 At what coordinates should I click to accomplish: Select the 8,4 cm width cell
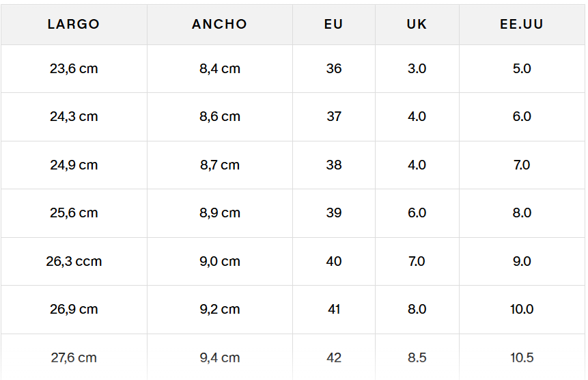pyautogui.click(x=220, y=69)
